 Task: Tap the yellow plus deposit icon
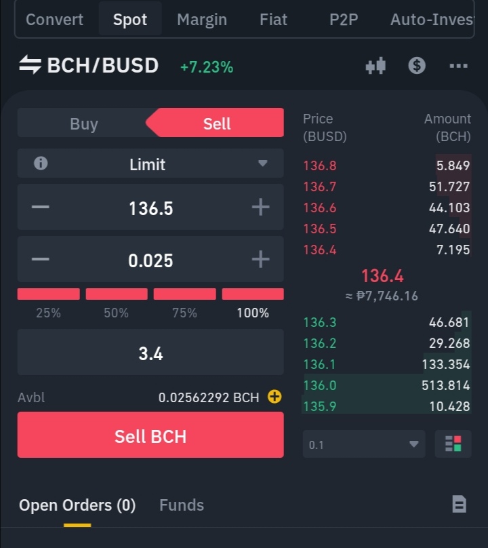point(274,397)
